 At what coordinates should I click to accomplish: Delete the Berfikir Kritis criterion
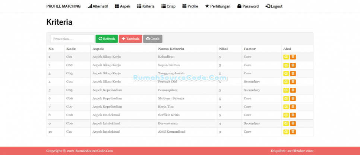[x=293, y=115]
